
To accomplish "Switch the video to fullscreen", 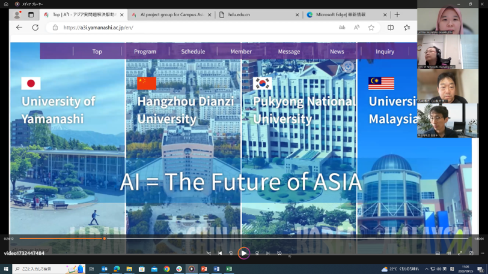I will click(x=460, y=254).
